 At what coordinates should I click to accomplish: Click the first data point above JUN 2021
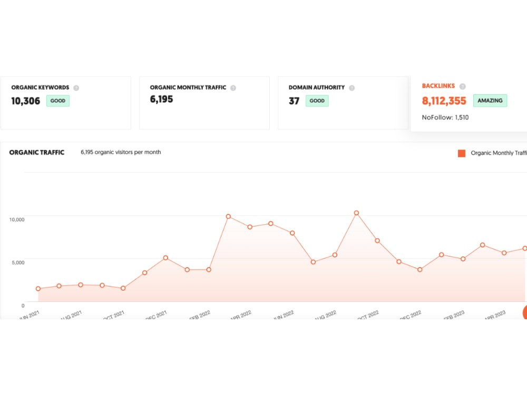coord(38,289)
